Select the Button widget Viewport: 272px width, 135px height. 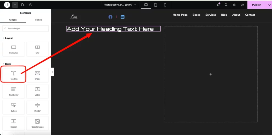(x=14, y=107)
